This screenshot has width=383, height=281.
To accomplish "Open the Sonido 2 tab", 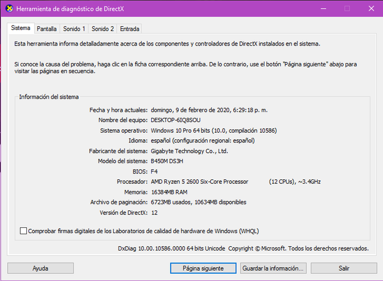I will pyautogui.click(x=102, y=29).
